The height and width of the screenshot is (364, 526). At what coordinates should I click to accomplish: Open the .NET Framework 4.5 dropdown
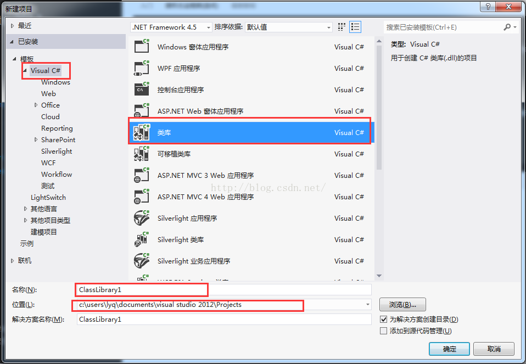pos(171,27)
